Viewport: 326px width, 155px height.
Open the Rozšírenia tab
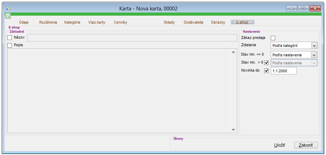coord(48,23)
